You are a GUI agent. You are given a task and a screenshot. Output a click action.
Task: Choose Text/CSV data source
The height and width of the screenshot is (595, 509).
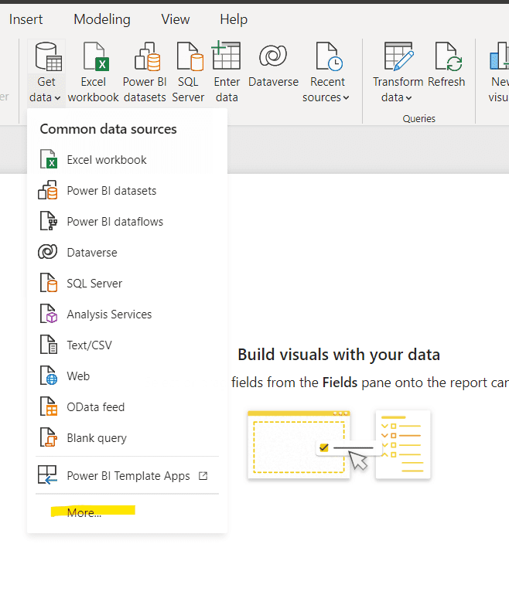(127, 345)
